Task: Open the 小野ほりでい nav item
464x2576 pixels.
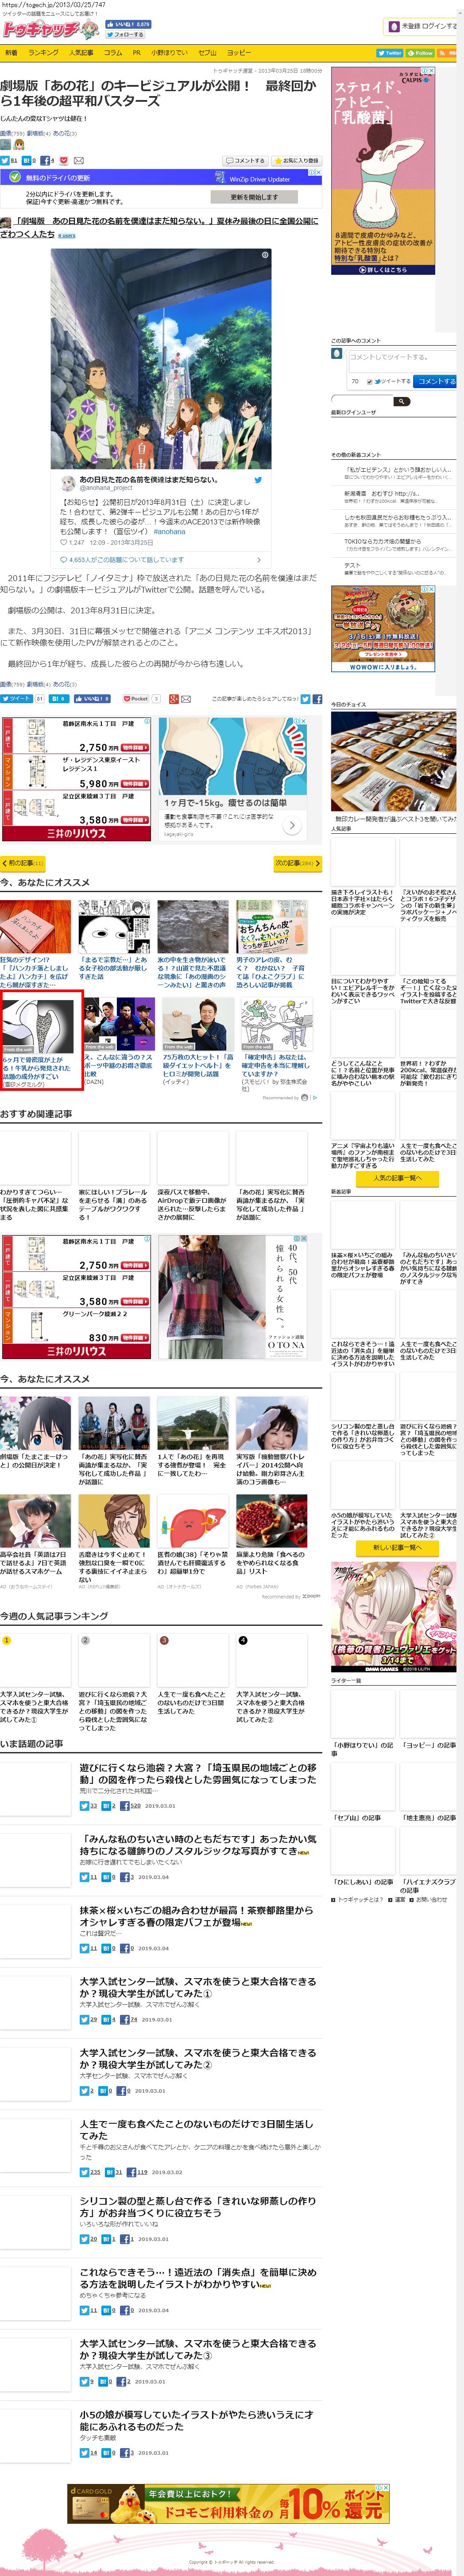Action: pyautogui.click(x=169, y=53)
